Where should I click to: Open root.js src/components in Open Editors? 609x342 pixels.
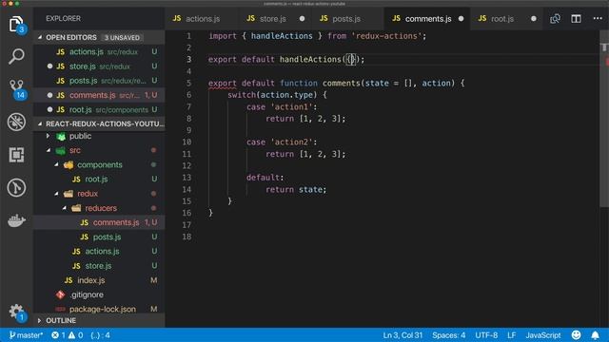click(99, 110)
